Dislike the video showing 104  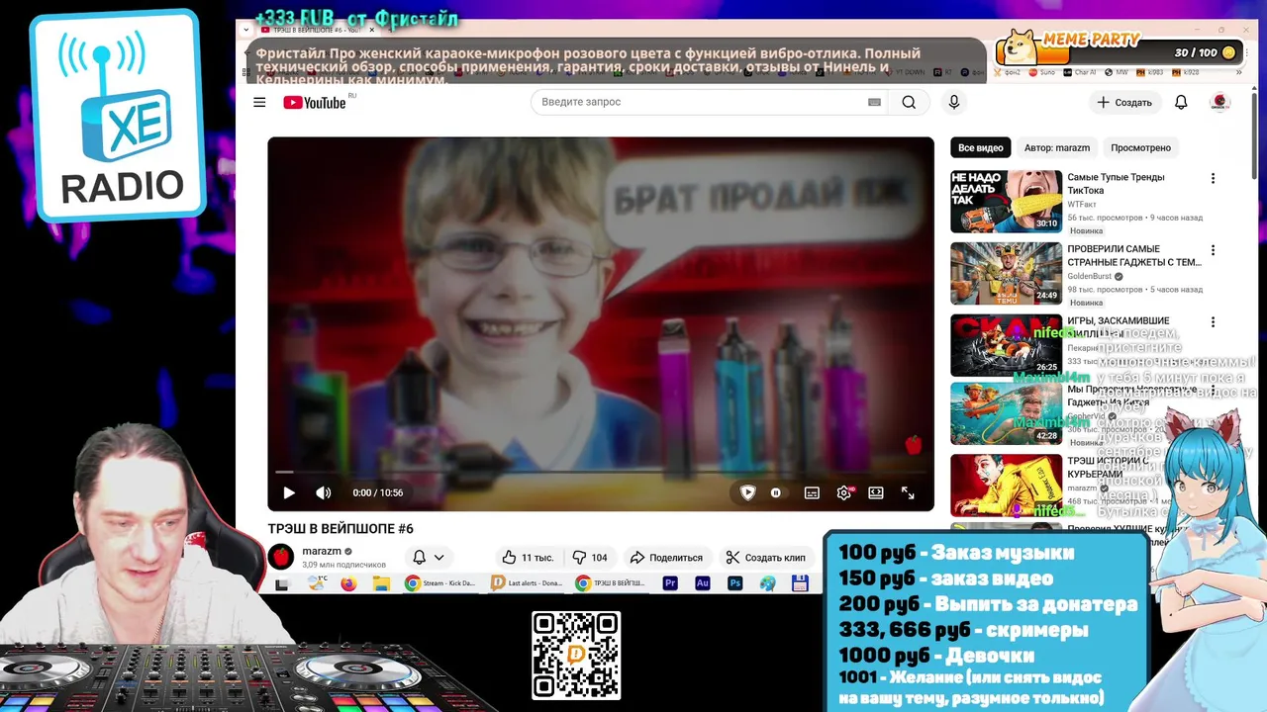(x=591, y=557)
